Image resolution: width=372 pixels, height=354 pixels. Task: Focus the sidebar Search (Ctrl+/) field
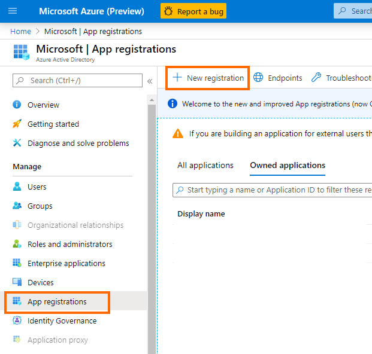click(78, 81)
